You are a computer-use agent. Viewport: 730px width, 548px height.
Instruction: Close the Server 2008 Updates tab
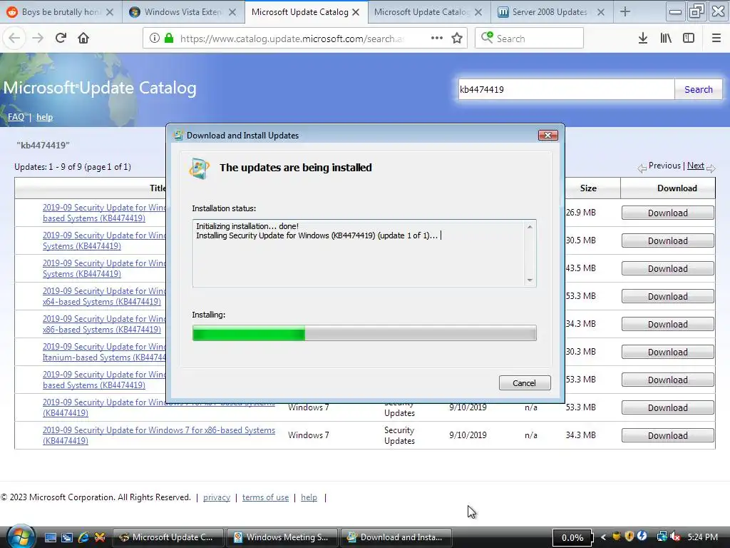[x=601, y=12]
